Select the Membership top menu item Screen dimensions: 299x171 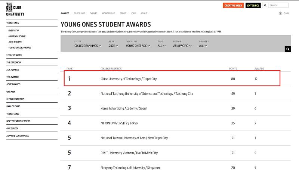(x=108, y=13)
